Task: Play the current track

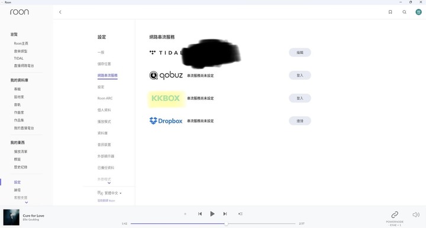Action: pyautogui.click(x=212, y=214)
